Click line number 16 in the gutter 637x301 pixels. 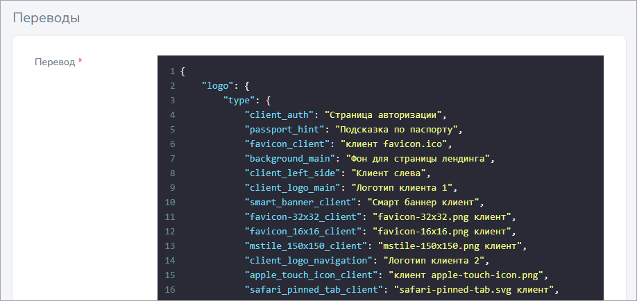(170, 290)
